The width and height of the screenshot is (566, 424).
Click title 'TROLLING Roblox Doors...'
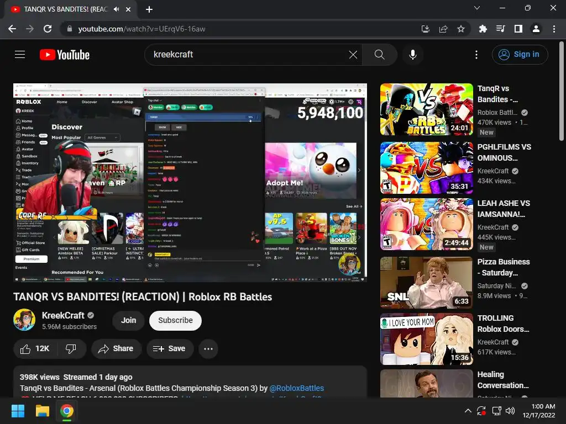[x=503, y=324]
